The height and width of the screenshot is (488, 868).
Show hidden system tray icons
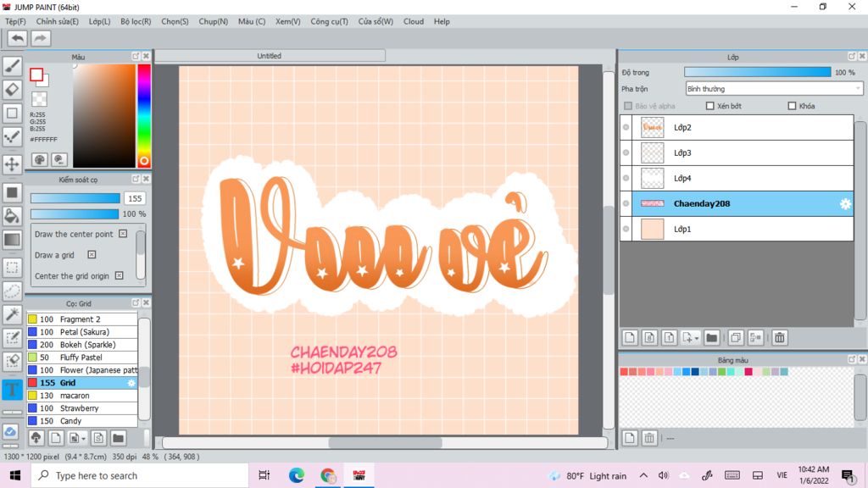tap(643, 475)
